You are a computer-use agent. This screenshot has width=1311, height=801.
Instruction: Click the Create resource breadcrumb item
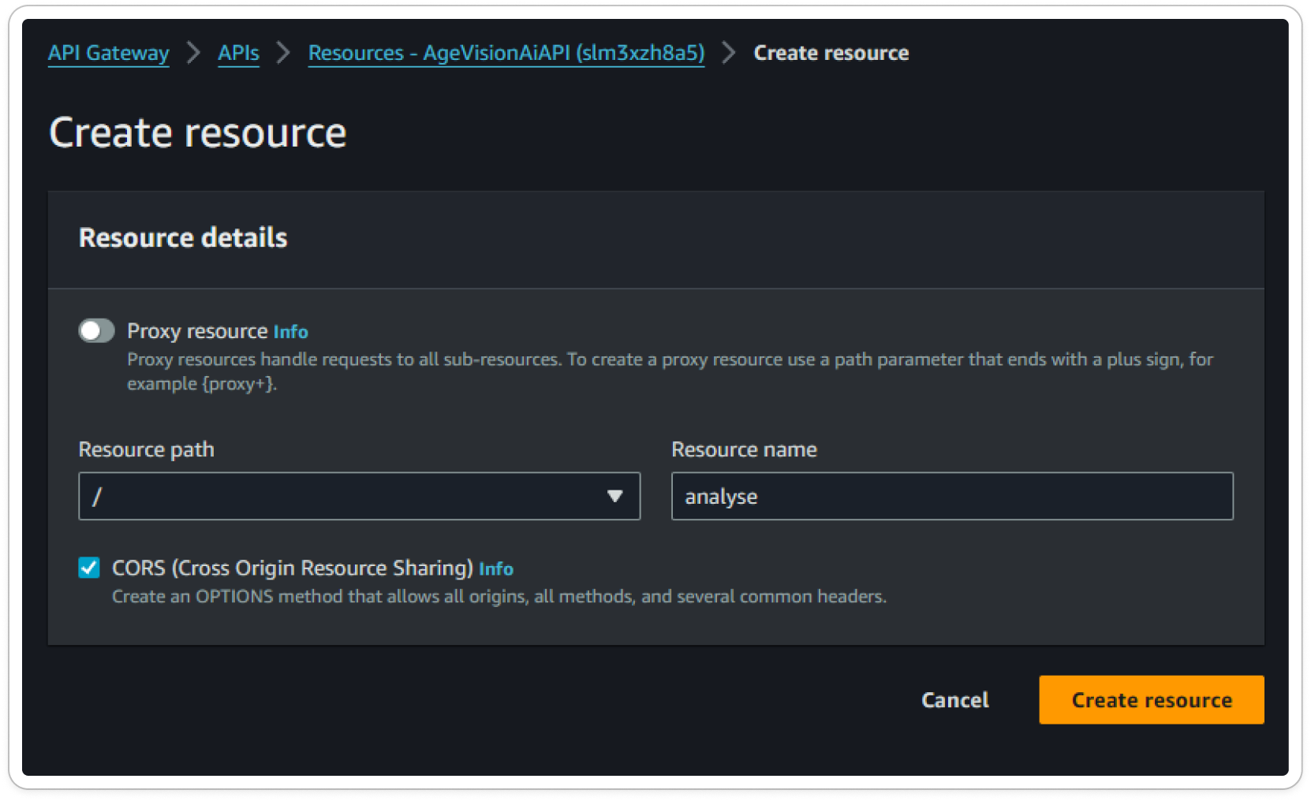(831, 52)
